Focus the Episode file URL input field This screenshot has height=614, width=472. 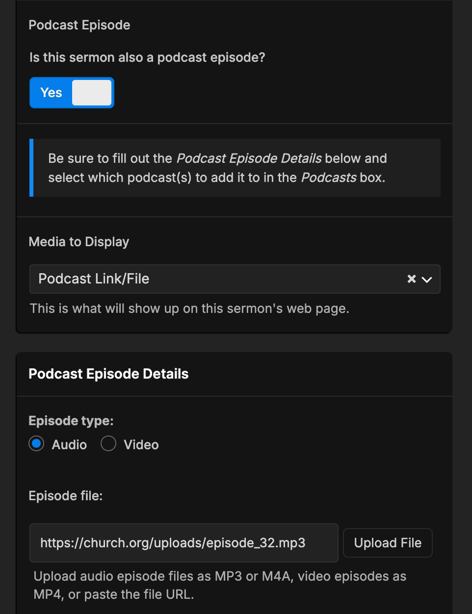coord(184,543)
